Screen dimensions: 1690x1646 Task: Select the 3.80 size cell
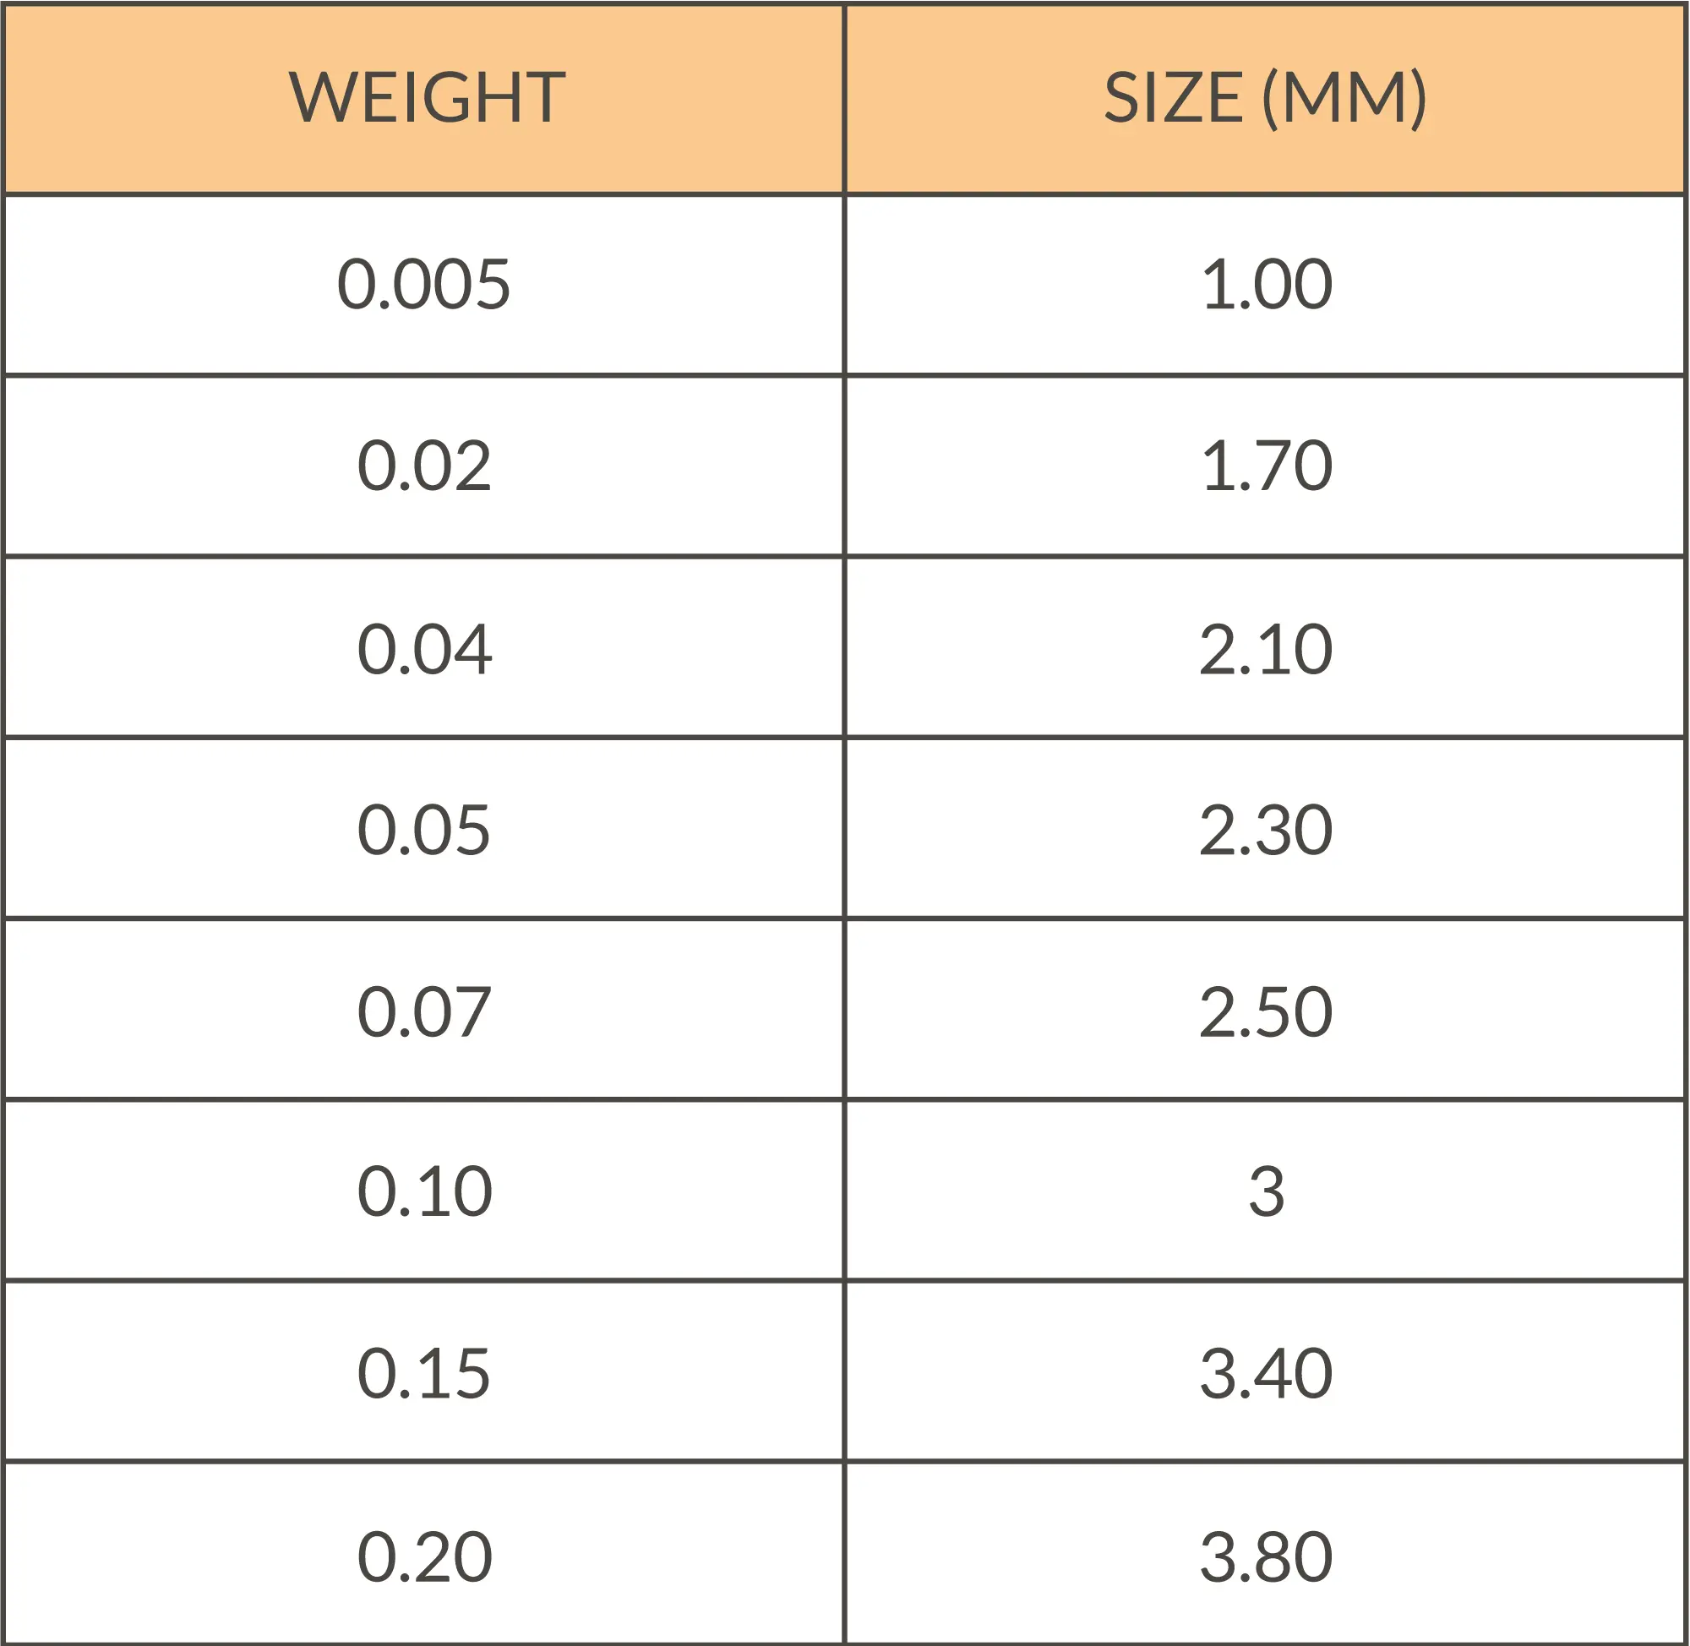click(1265, 1554)
